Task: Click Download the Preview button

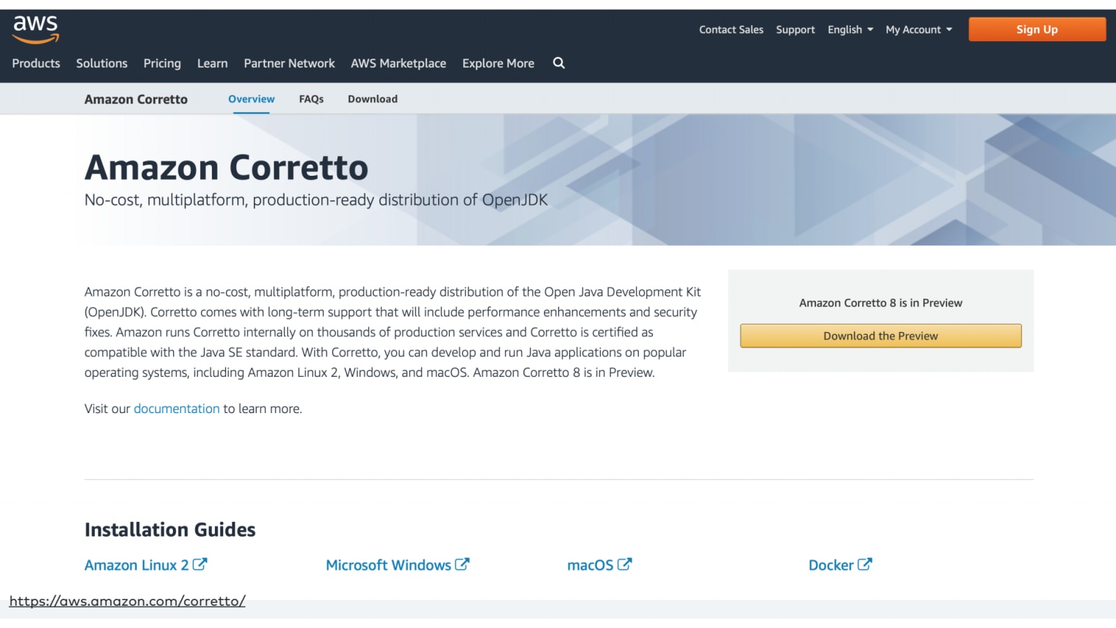Action: point(881,336)
